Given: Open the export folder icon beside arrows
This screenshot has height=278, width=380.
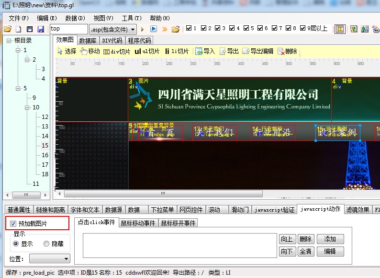Looking at the screenshot, I should tap(176, 29).
